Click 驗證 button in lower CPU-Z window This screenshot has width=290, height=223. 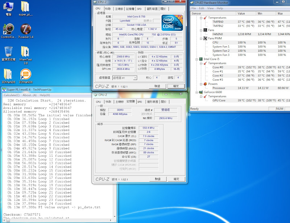pos(158,179)
